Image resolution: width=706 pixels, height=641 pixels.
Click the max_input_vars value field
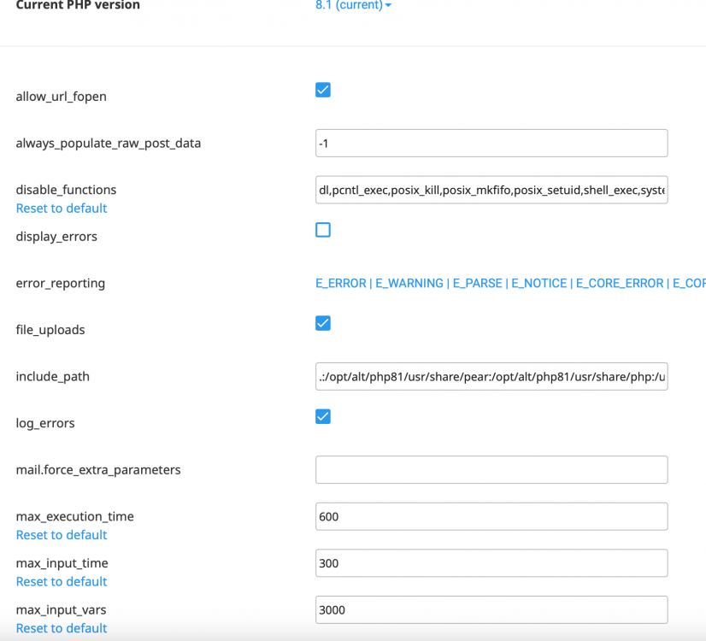[x=491, y=609]
